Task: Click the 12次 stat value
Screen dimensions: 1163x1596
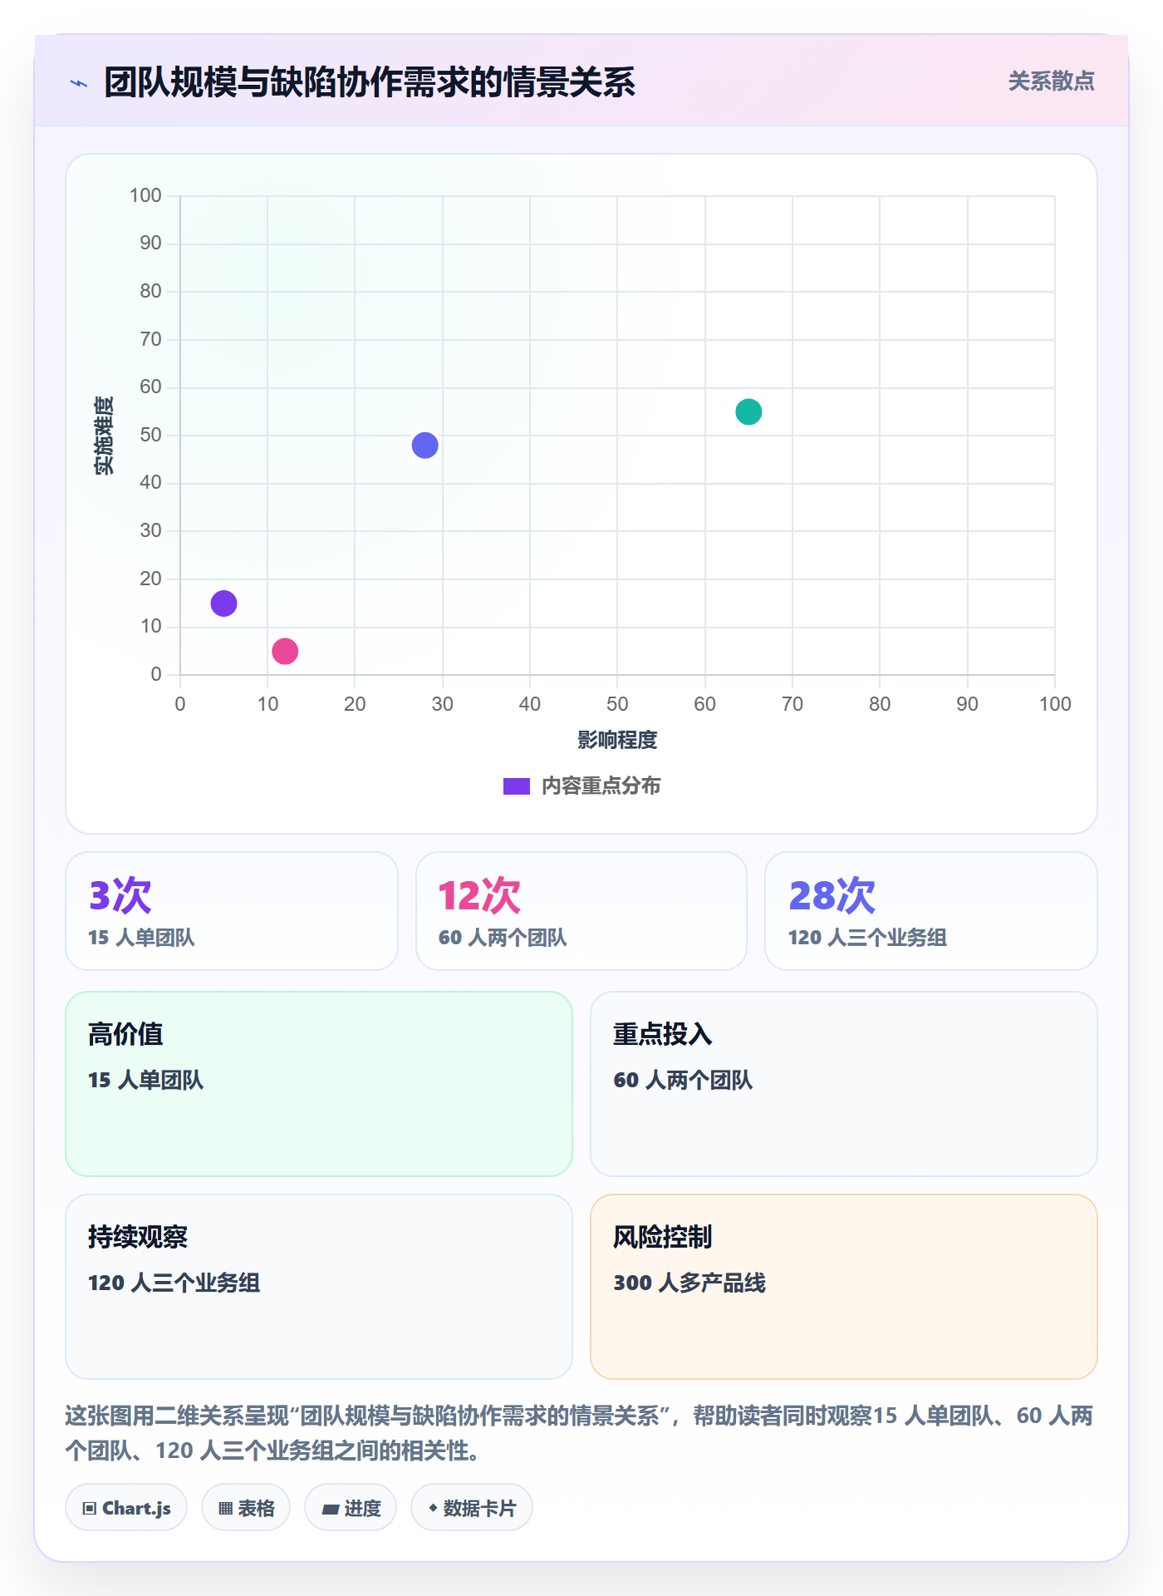Action: point(479,895)
